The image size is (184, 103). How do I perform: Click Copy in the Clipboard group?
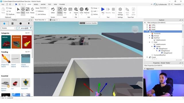9,8
